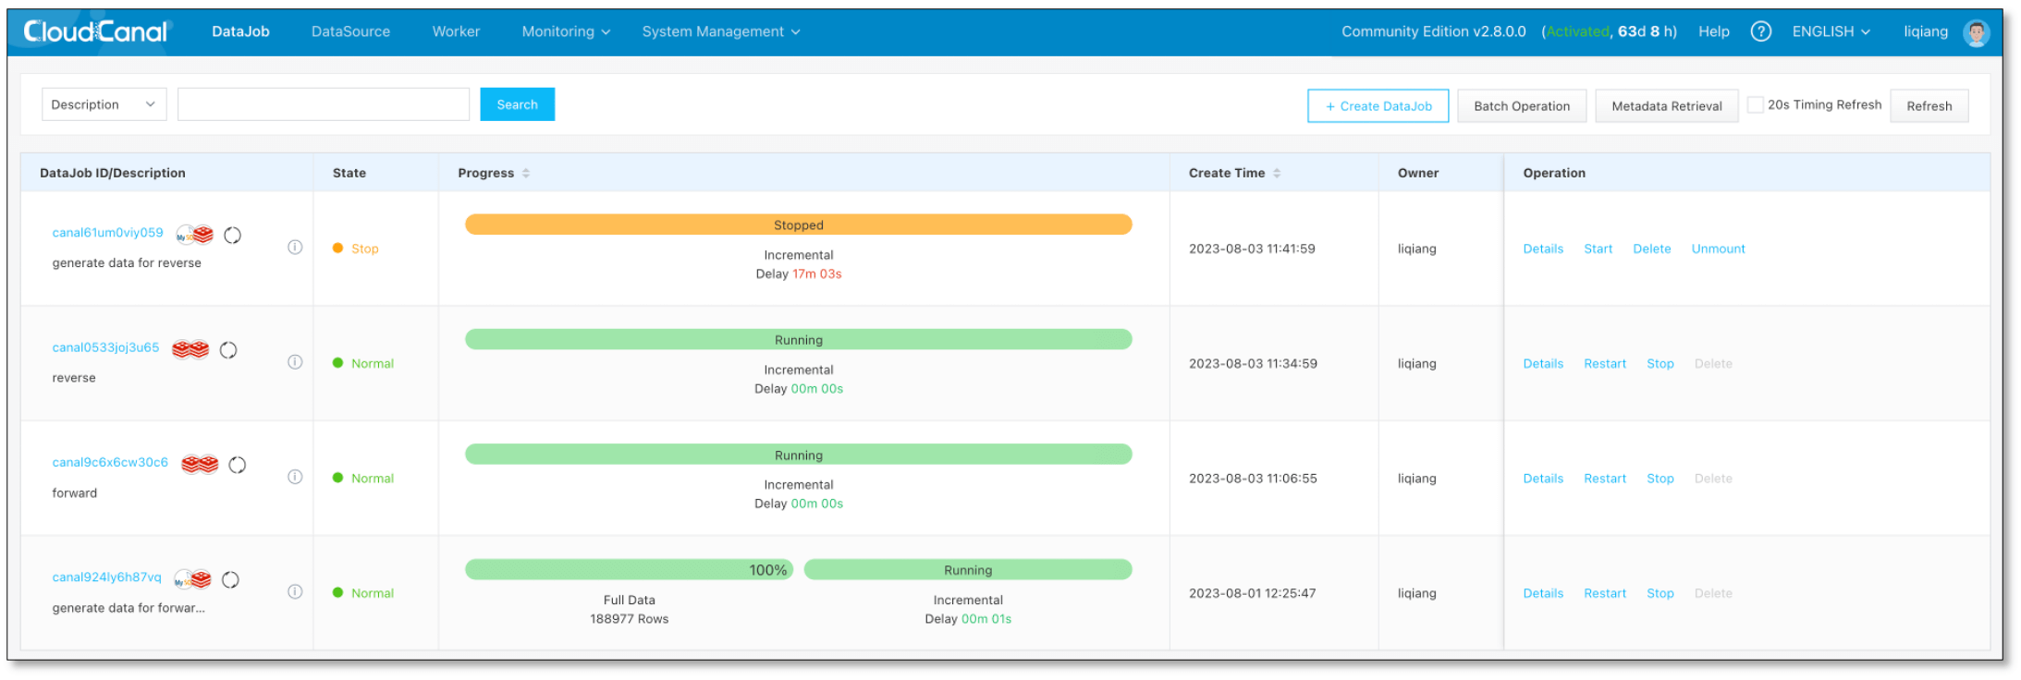
Task: Open the Description filter dropdown
Action: 104,104
